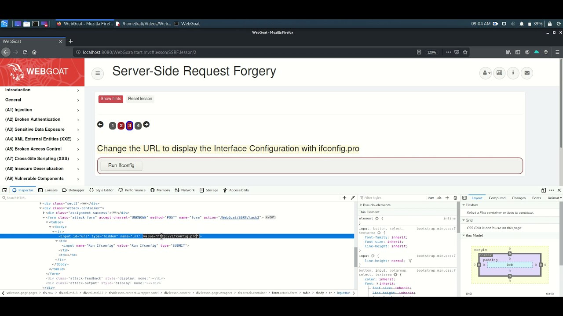The width and height of the screenshot is (563, 316).
Task: Go to lesson page 4
Action: (x=138, y=126)
